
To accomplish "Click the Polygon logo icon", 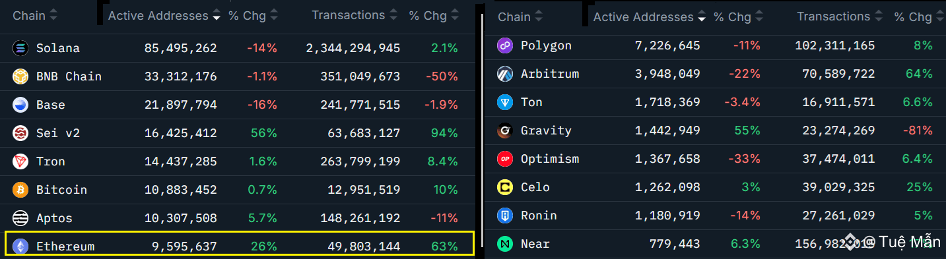I will coord(505,45).
